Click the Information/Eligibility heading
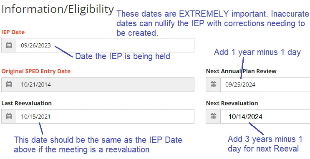This screenshot has width=310, height=159. click(58, 9)
